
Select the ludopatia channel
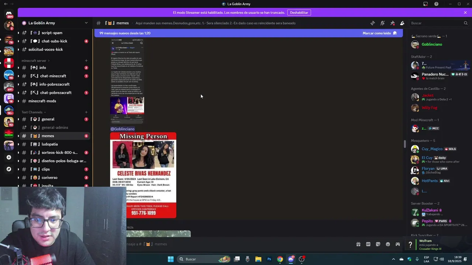click(55, 144)
